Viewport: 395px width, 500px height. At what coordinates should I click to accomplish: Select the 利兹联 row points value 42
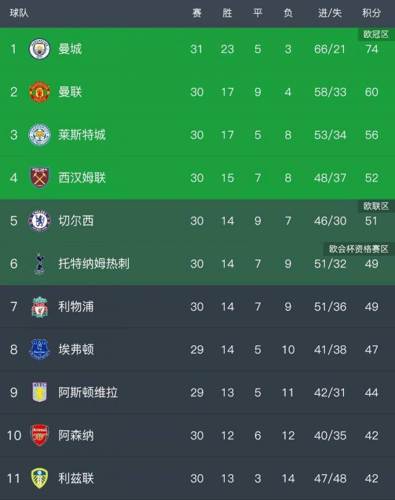[x=371, y=478]
